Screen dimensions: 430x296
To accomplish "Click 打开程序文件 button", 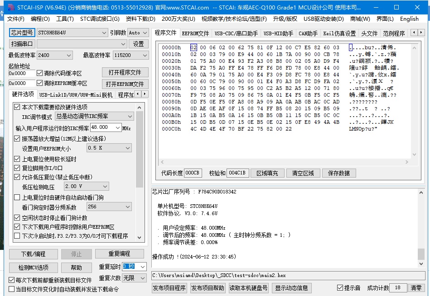I will click(125, 72).
